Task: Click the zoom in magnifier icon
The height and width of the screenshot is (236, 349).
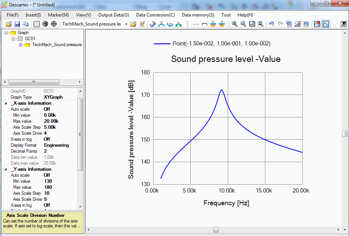Action: point(235,24)
